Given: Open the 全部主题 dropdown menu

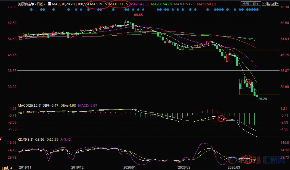Looking at the screenshot, I should tap(251, 4).
